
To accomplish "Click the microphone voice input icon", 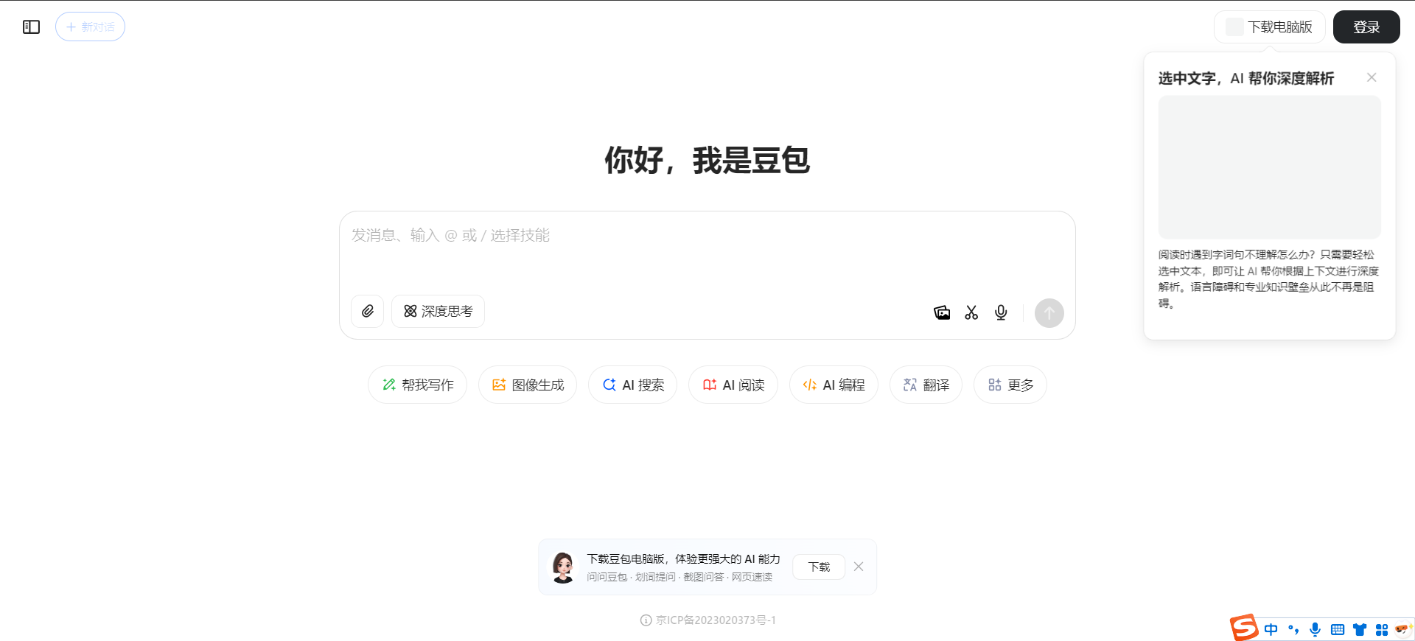I will click(1001, 313).
